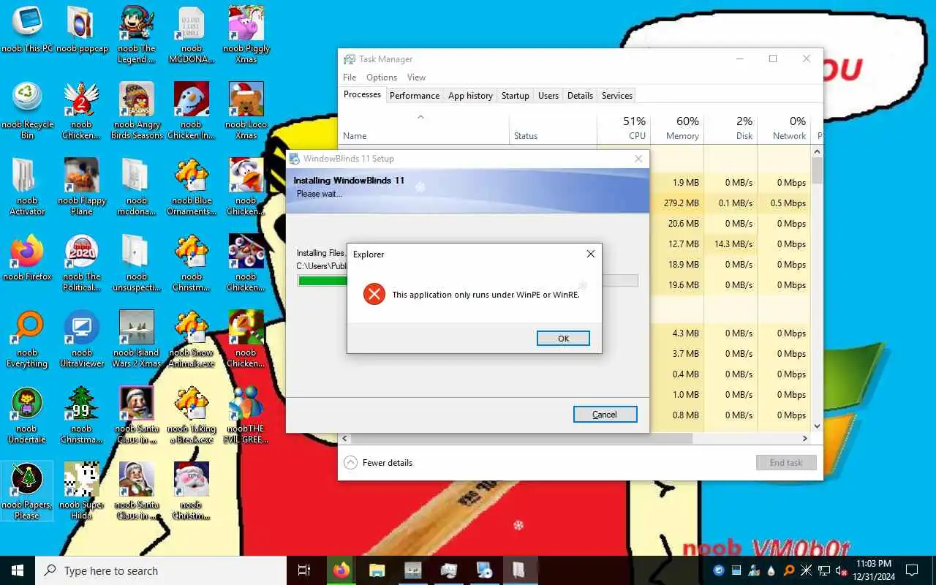This screenshot has height=585, width=936.
Task: Switch to the Startup tab
Action: tap(515, 96)
